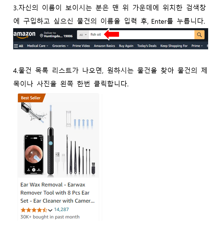Open the All category search dropdown

[x=83, y=35]
